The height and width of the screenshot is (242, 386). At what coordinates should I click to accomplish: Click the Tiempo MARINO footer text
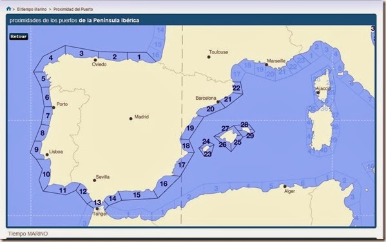coord(28,234)
